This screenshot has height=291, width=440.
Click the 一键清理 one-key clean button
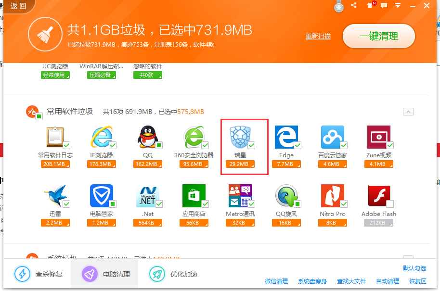coord(378,36)
